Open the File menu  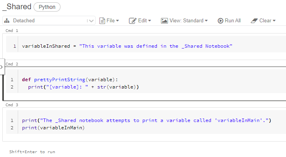109,20
